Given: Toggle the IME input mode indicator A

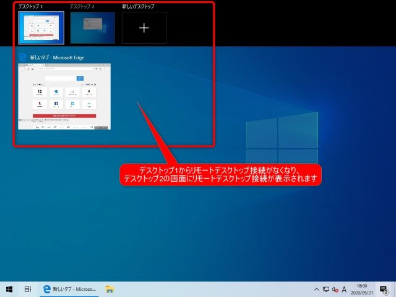Looking at the screenshot, I should pos(344,290).
